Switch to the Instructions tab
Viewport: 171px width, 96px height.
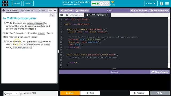click(12, 10)
